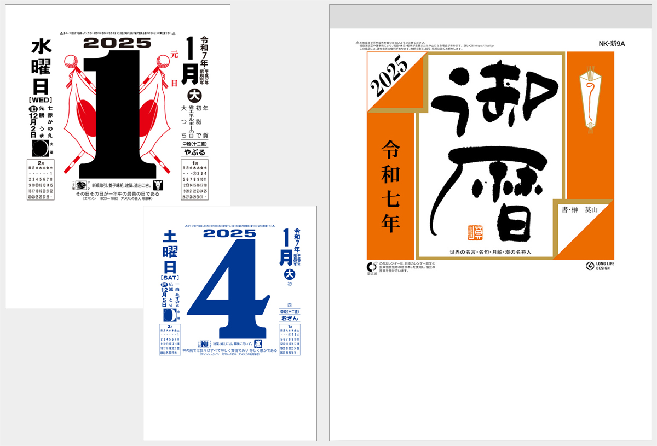Click the old-calendar date 12月2日
The image size is (657, 446).
click(32, 126)
